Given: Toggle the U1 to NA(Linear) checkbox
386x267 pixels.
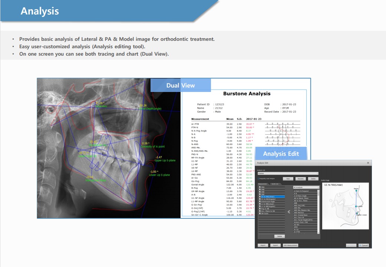Looking at the screenshot, I should (x=260, y=197).
